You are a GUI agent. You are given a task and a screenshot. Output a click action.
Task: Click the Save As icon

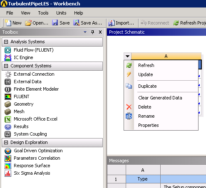coord(77,23)
